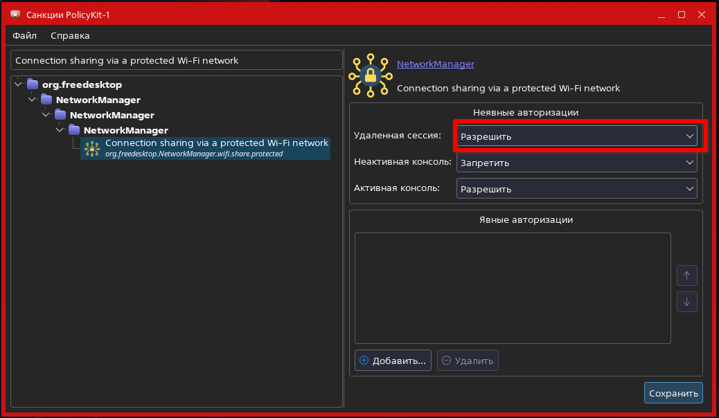Click the search field with Wi-Fi network text

[x=177, y=60]
